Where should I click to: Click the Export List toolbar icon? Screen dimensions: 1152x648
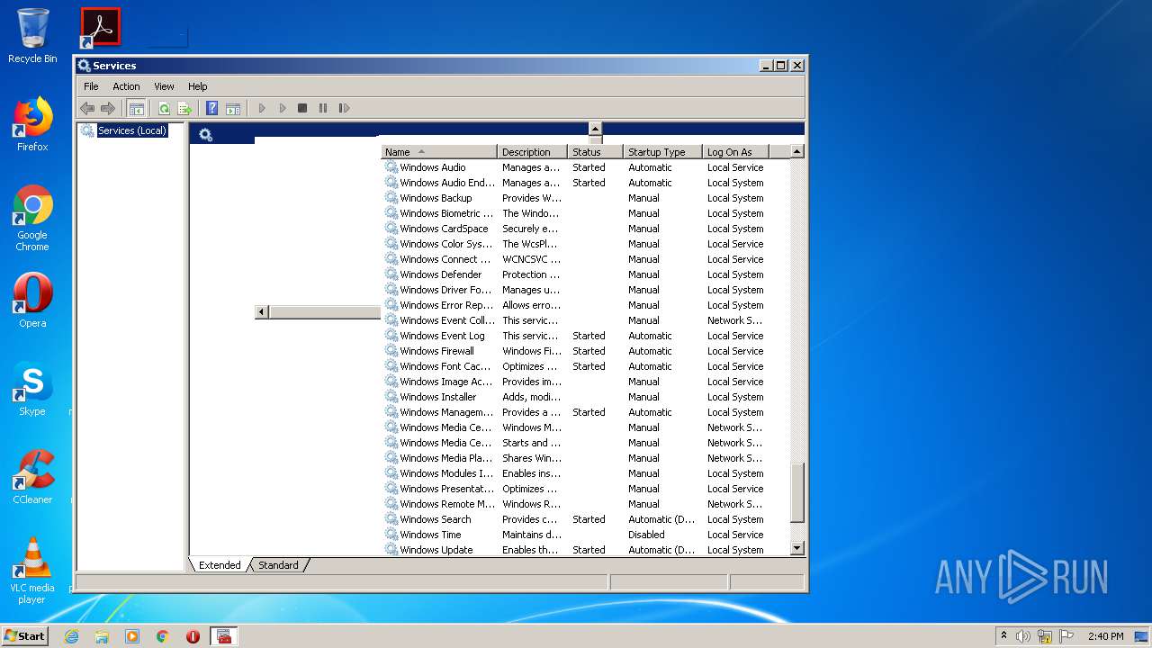184,108
